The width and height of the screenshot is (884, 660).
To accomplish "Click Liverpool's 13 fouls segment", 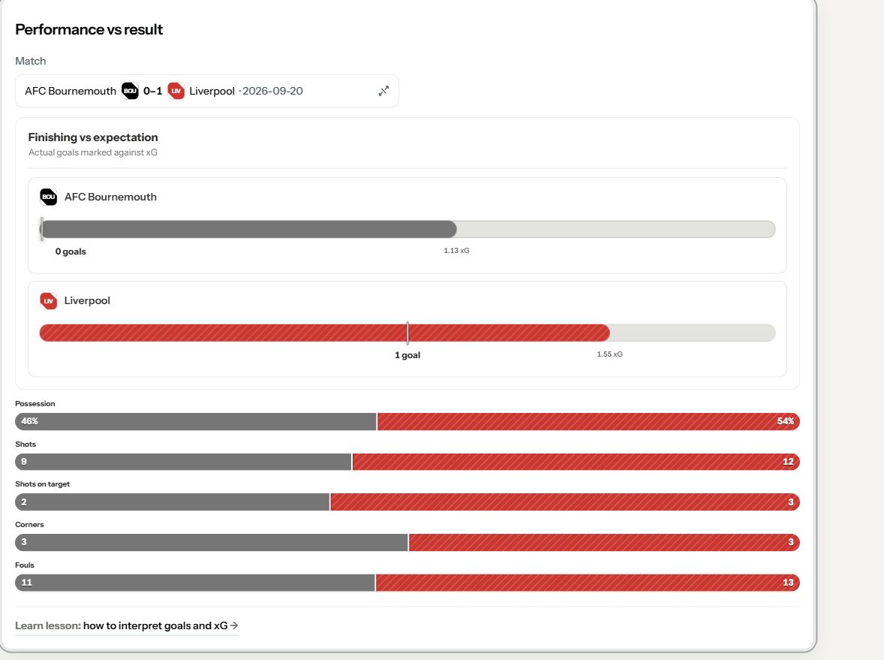I will 588,583.
